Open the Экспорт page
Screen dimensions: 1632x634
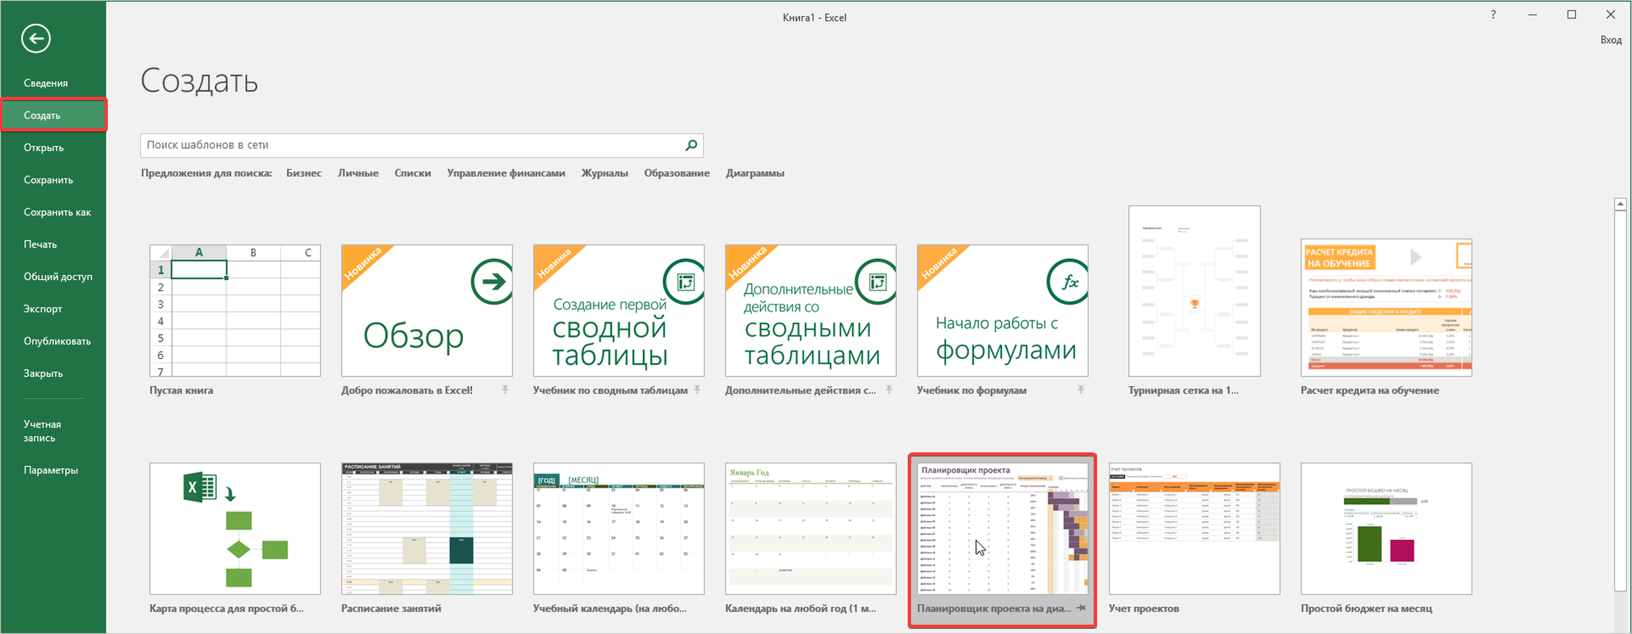(42, 308)
